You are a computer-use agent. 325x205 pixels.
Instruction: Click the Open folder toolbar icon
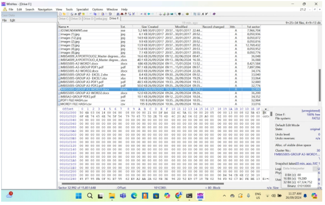[x=64, y=14]
